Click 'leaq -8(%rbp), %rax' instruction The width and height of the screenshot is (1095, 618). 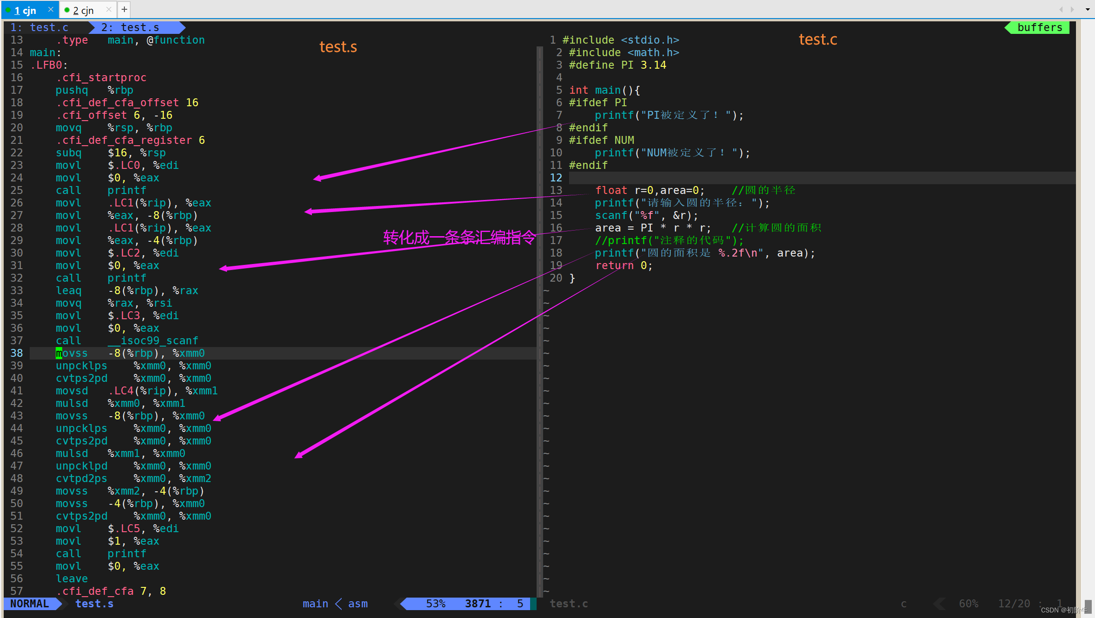click(x=127, y=290)
